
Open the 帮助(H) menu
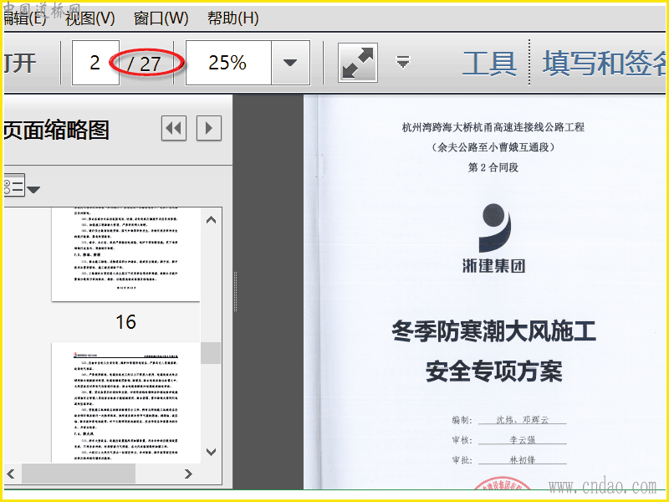233,18
